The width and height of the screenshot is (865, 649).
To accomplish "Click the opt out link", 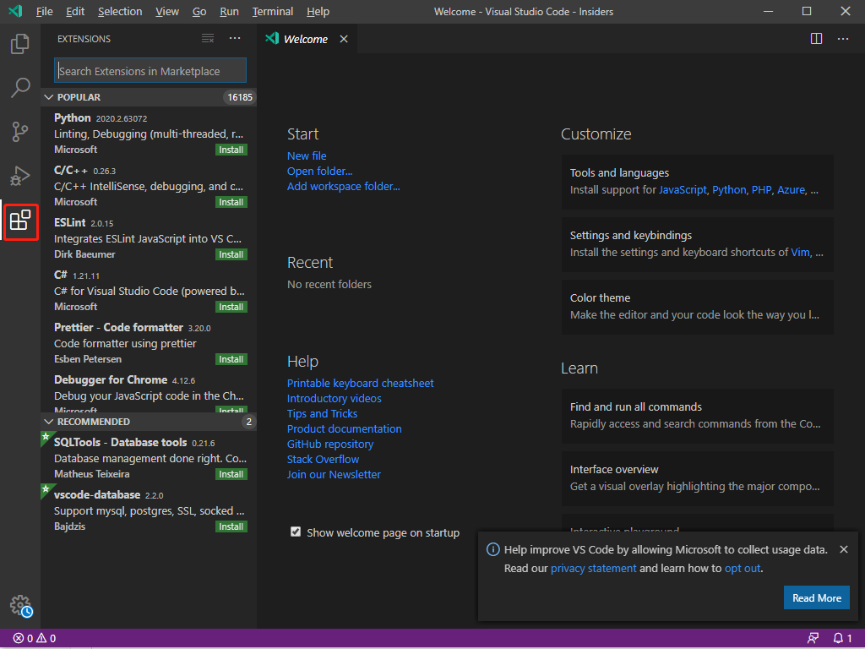I will [743, 569].
